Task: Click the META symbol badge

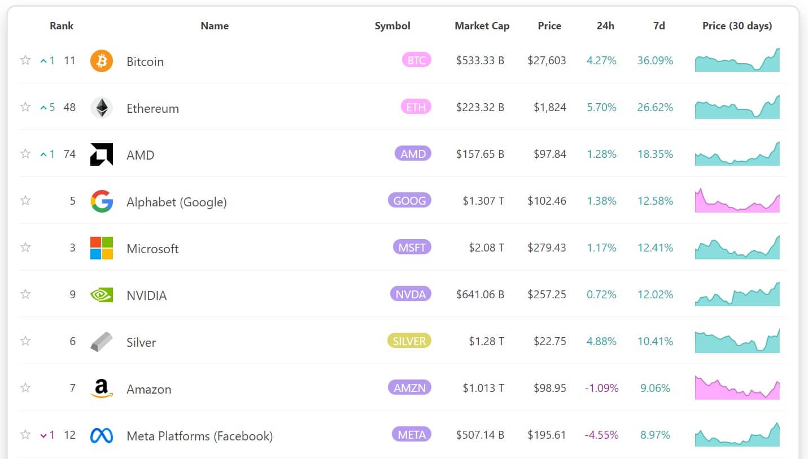Action: (411, 434)
